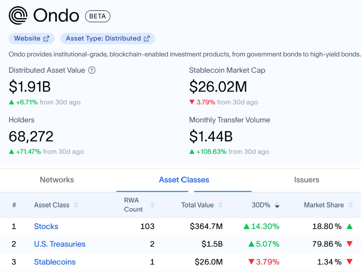Click the Ondo spiral logo
This screenshot has height=272, width=361.
coord(18,15)
